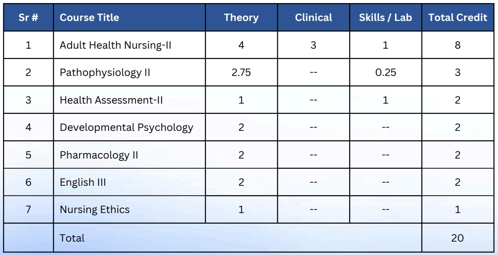Click the 0.25 Skills / Lab value
The image size is (498, 255).
click(385, 73)
